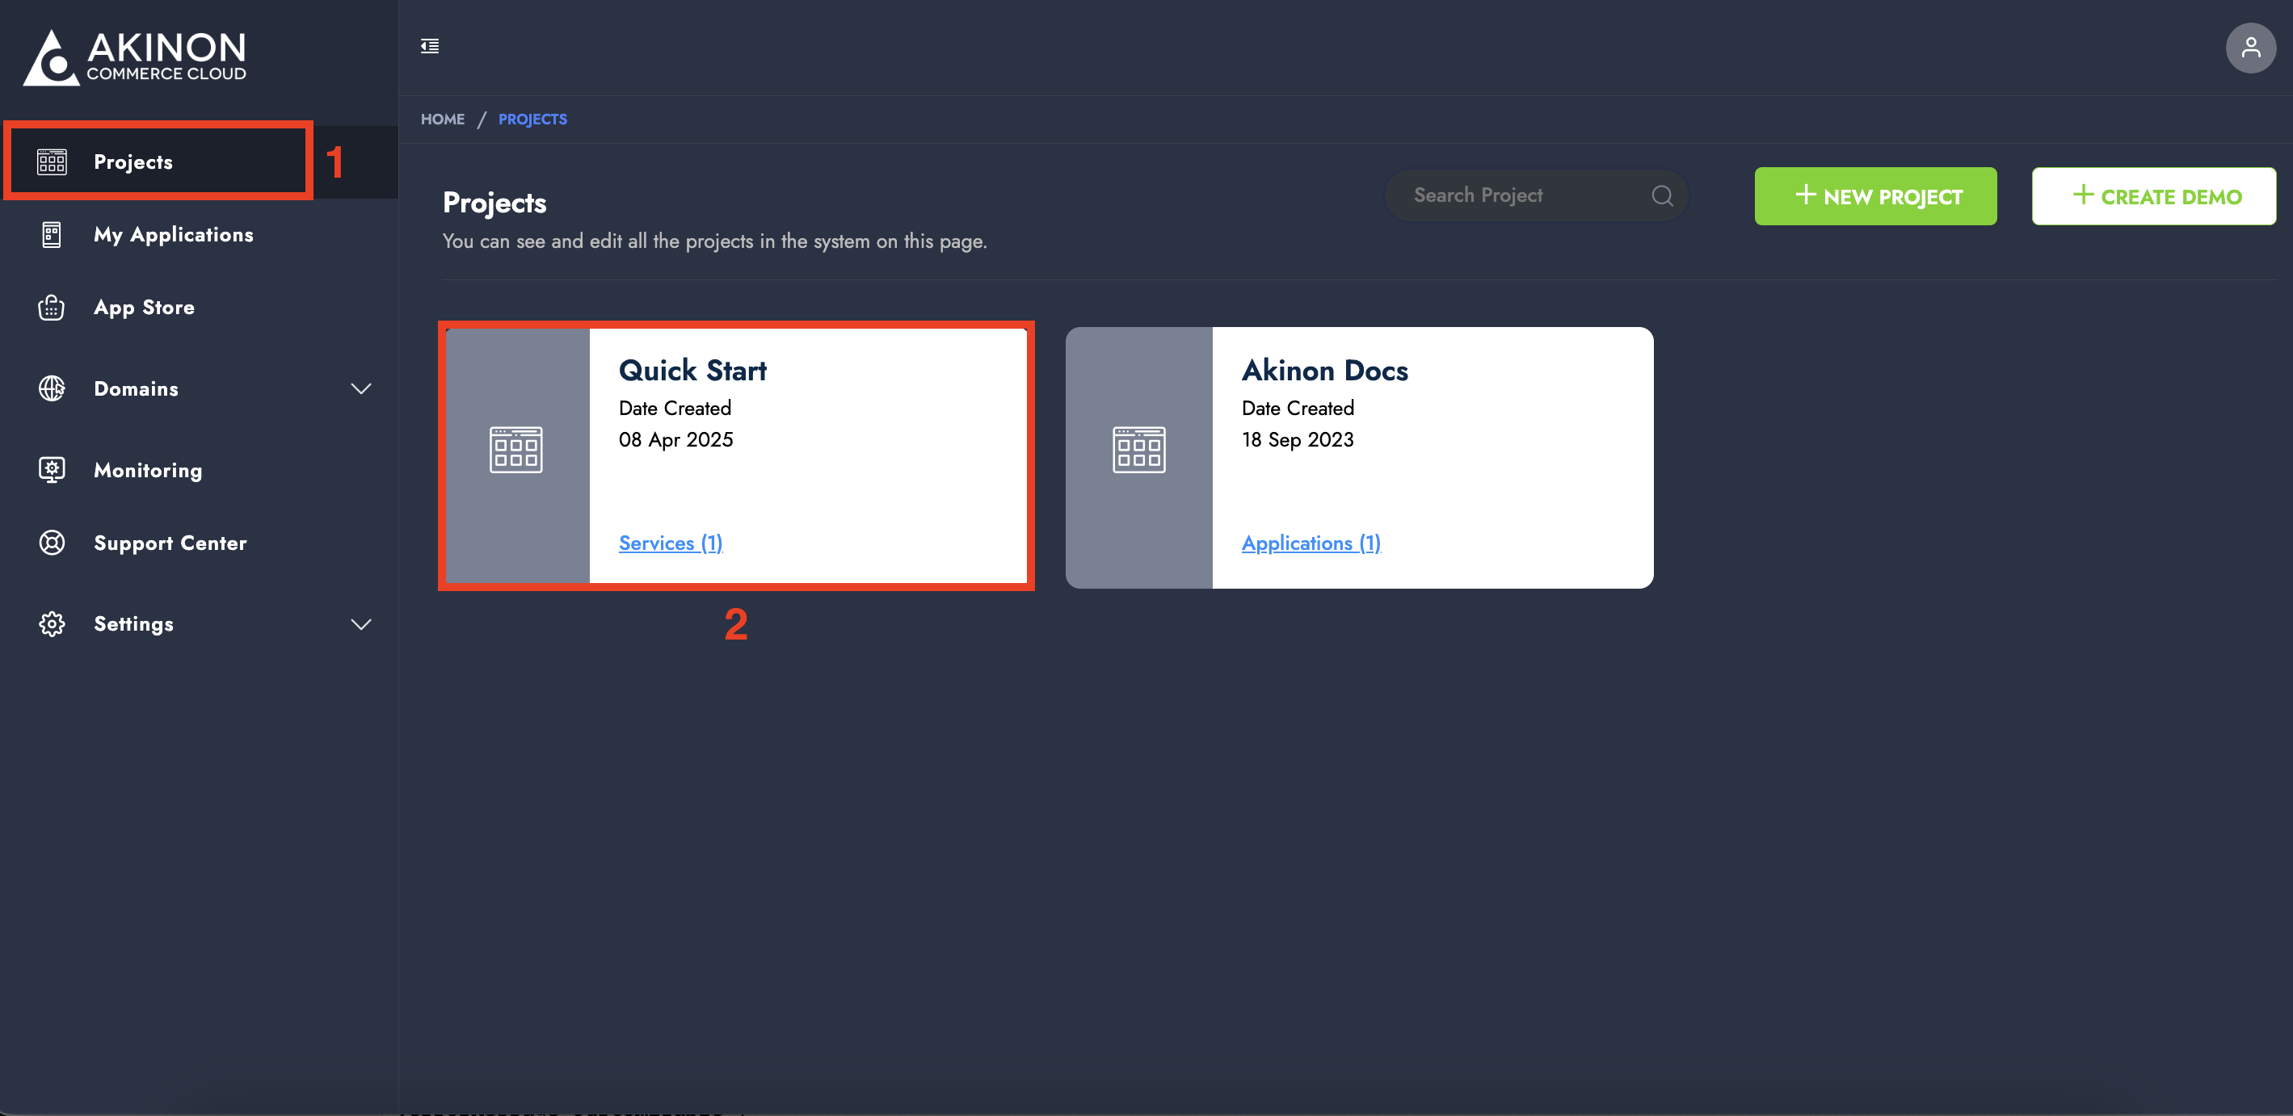This screenshot has width=2293, height=1116.
Task: Click the App Store basket icon
Action: click(x=52, y=308)
